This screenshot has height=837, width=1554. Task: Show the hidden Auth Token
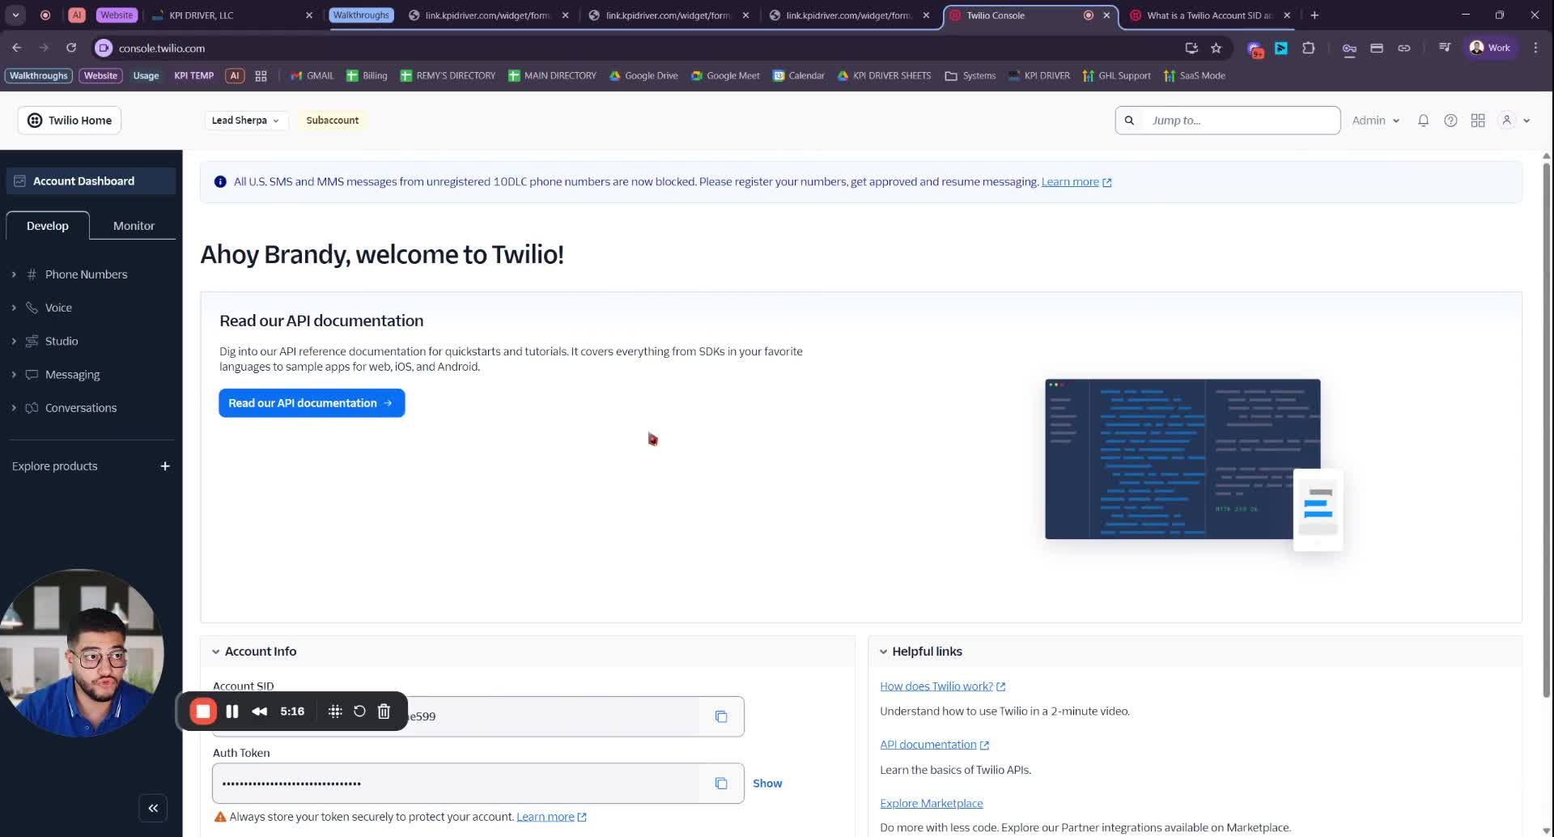[767, 784]
